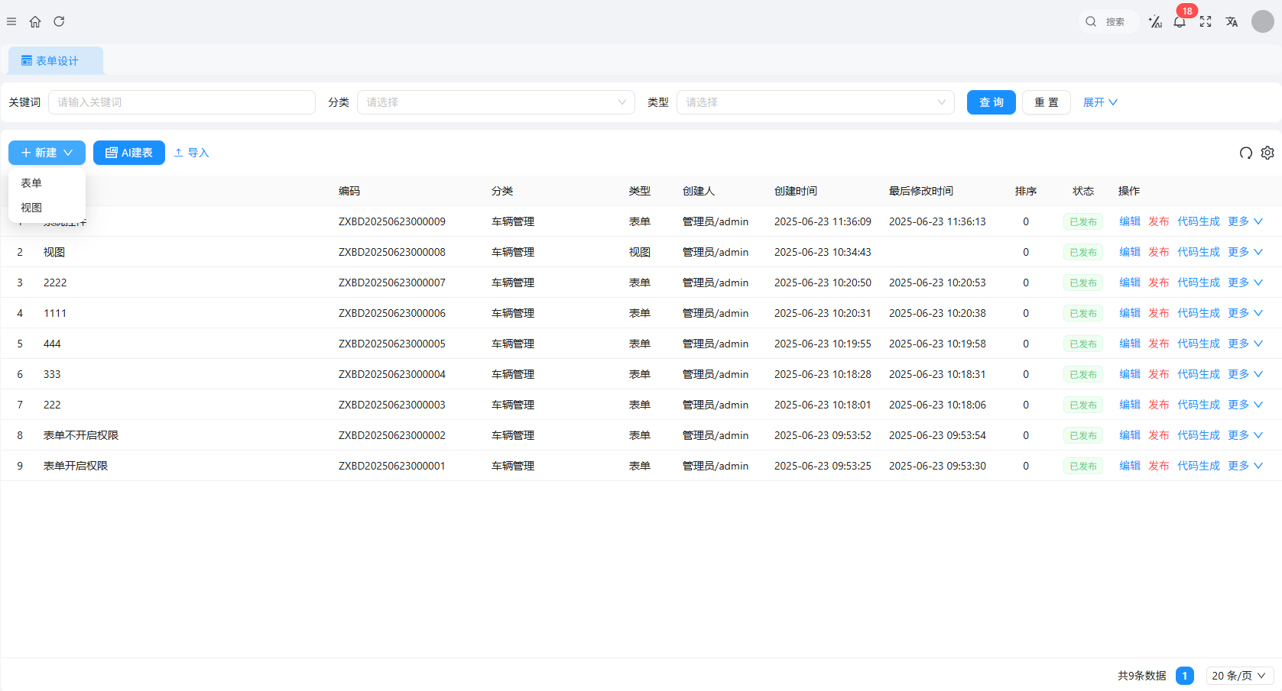Open table column settings gear
This screenshot has width=1282, height=691.
coord(1267,153)
